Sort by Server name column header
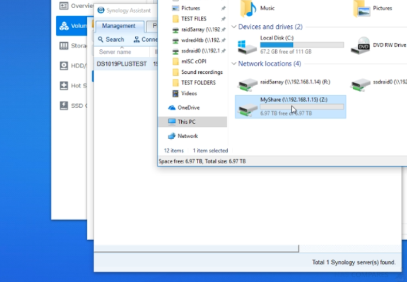 [115, 52]
